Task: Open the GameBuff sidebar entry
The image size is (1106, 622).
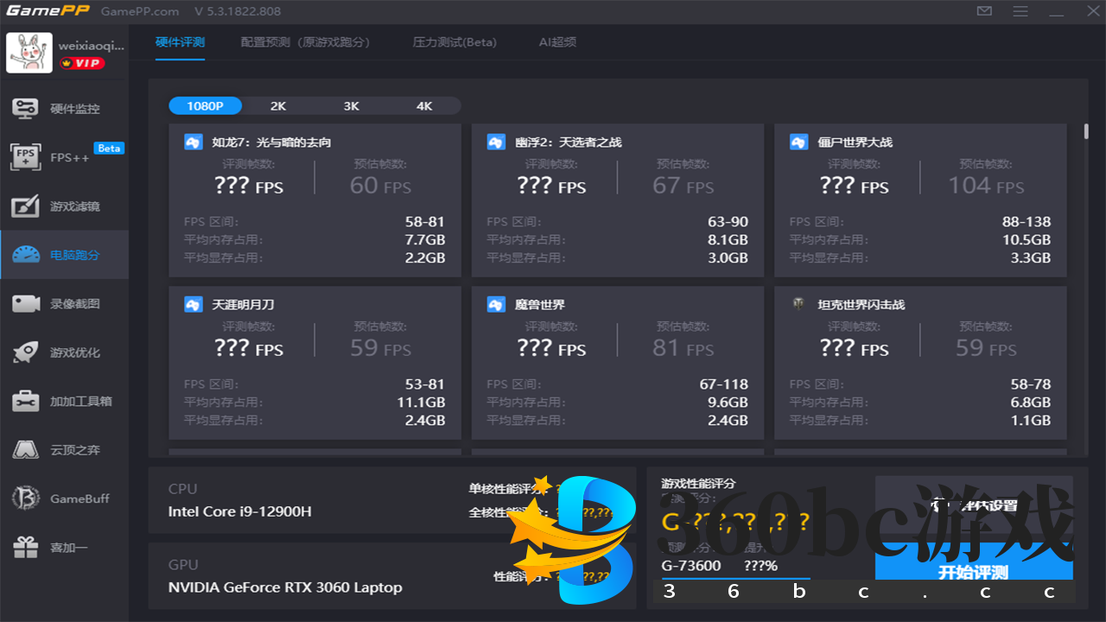Action: (65, 498)
